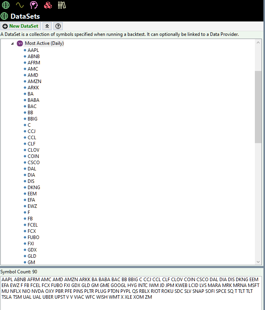This screenshot has height=310, width=265.
Task: Select the FCX symbol
Action: [x=32, y=231]
